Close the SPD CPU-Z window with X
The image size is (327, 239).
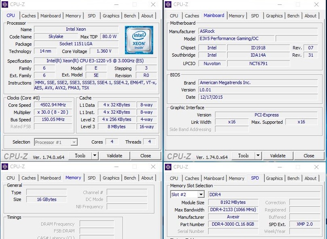click(x=316, y=167)
